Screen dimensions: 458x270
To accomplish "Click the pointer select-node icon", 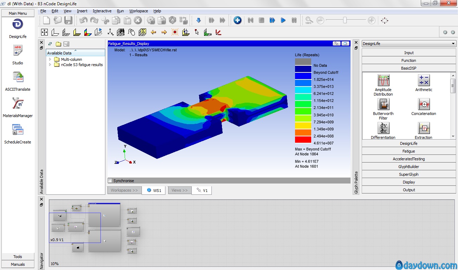I will (x=197, y=32).
